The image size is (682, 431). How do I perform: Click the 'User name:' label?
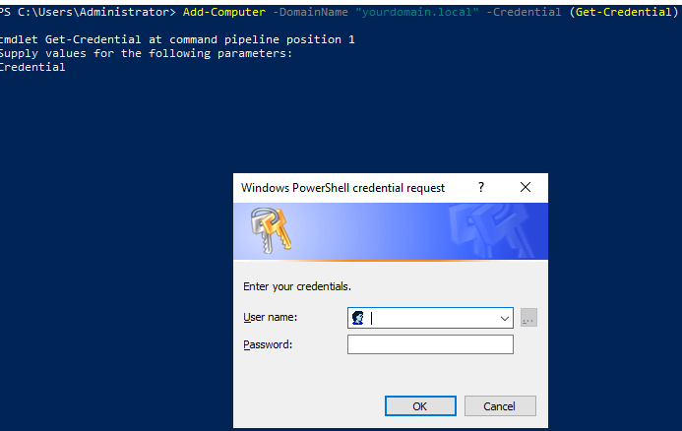pos(270,317)
